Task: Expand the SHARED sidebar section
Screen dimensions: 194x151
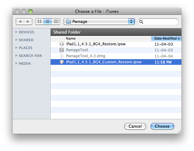Action: click(x=17, y=40)
